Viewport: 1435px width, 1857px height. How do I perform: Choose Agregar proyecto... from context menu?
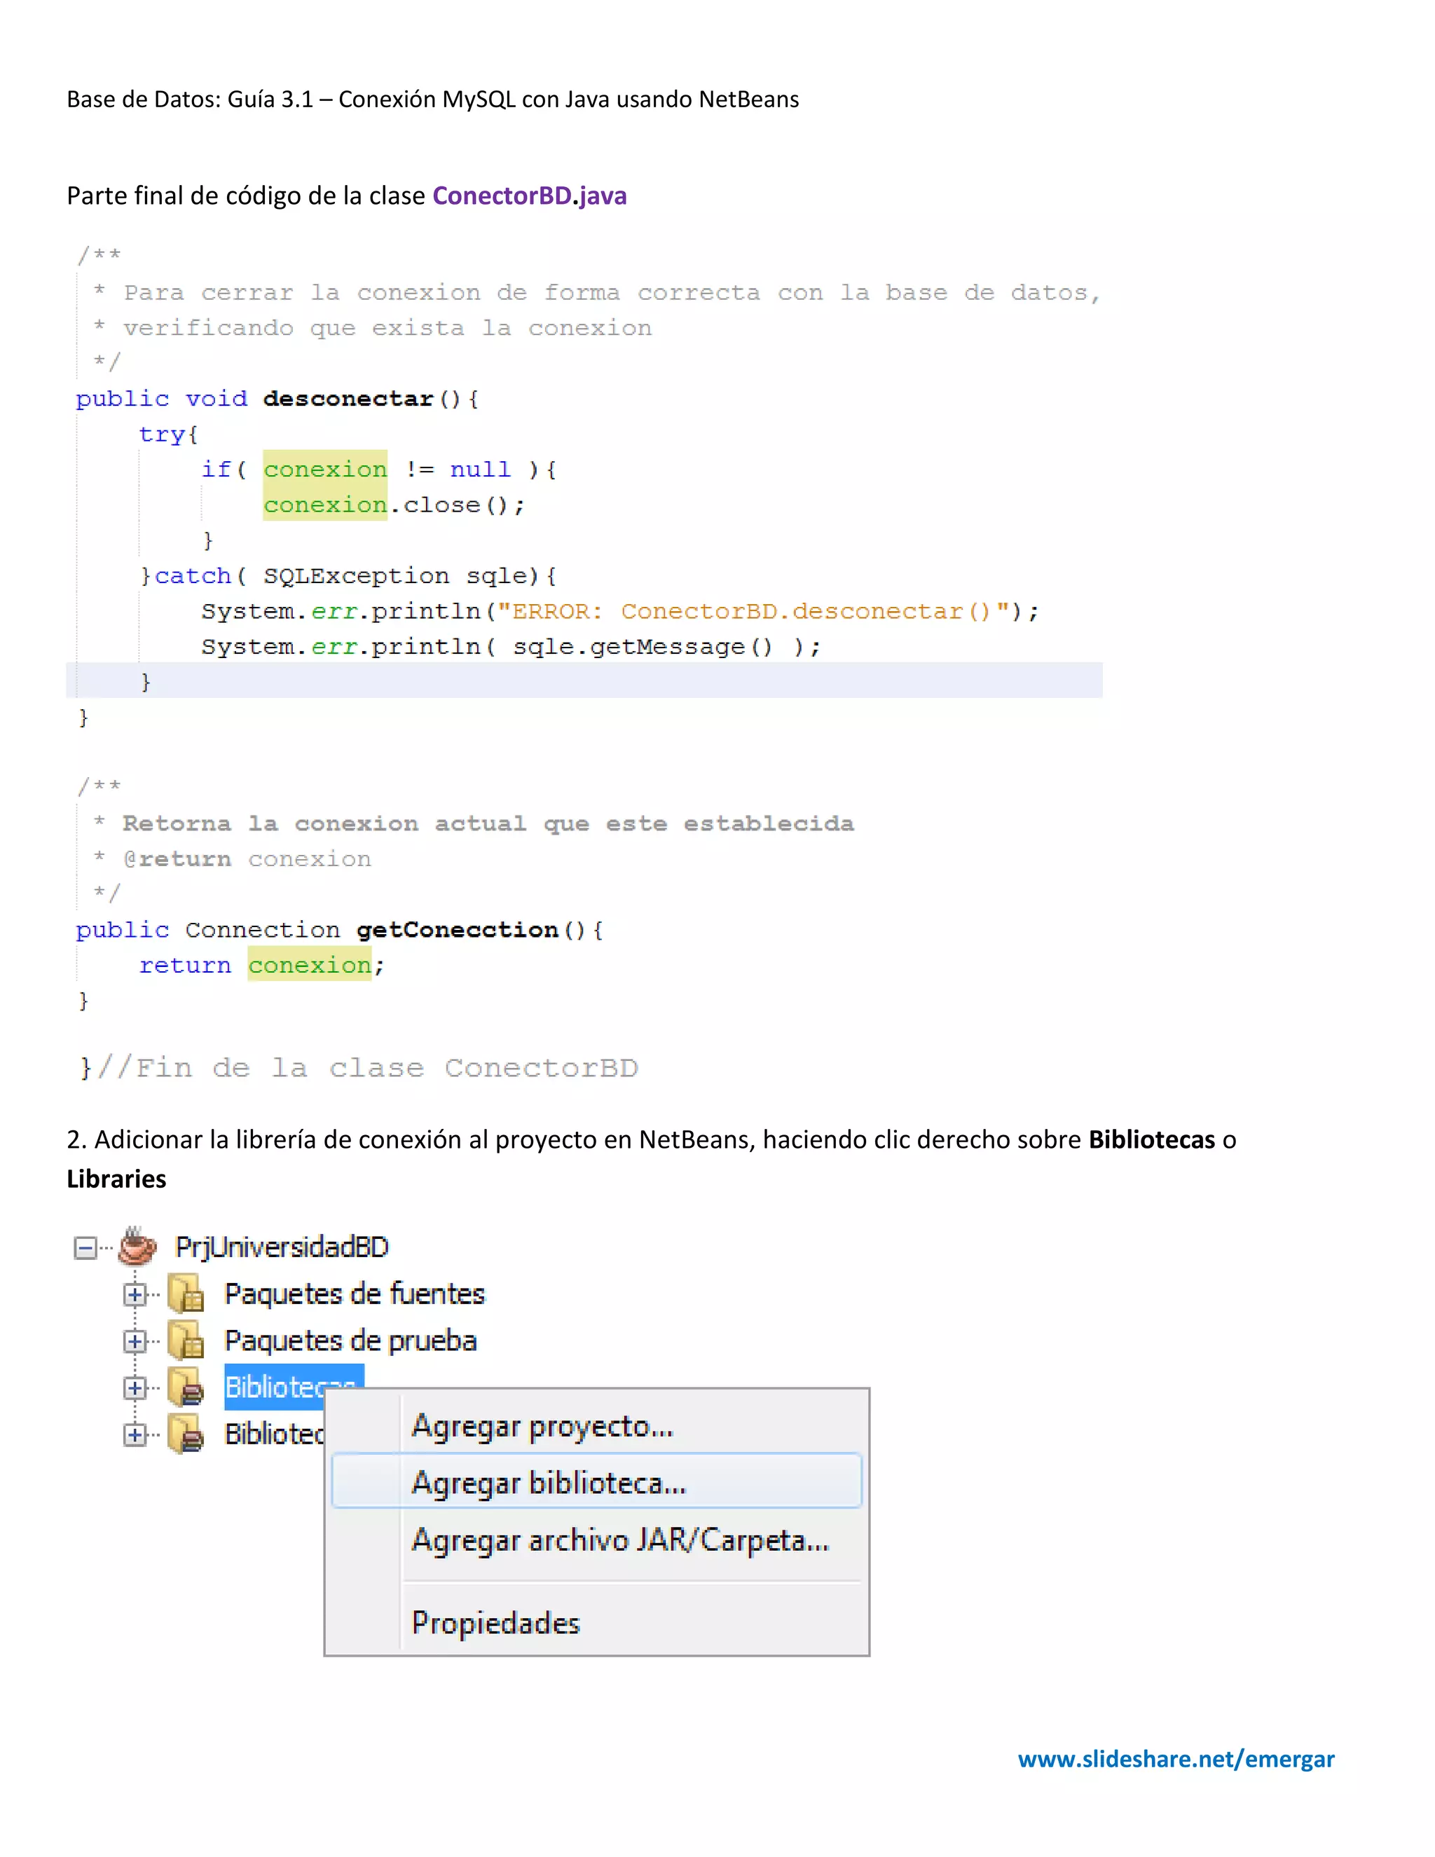pos(542,1426)
